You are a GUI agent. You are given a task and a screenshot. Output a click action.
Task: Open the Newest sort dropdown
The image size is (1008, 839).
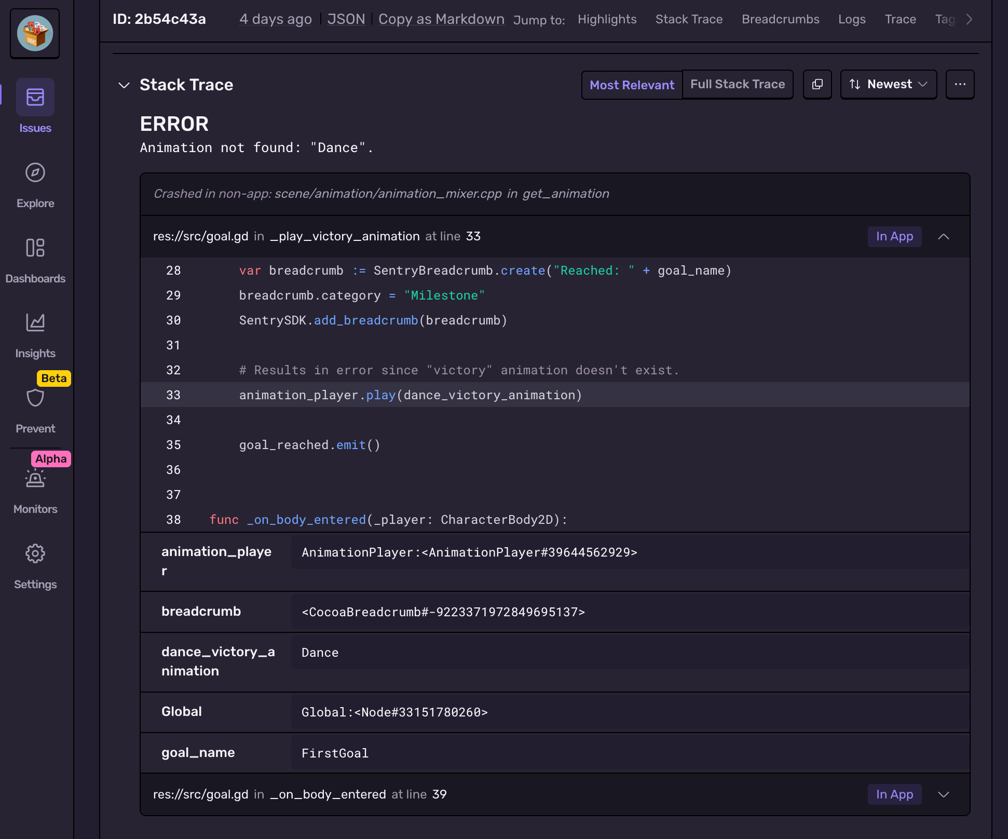[888, 84]
